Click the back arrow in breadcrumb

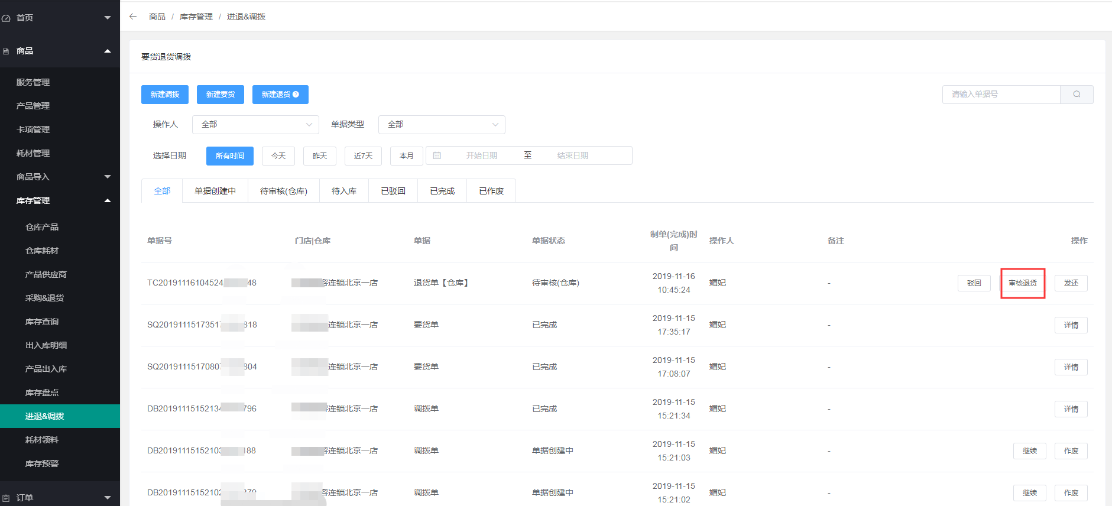pos(133,17)
